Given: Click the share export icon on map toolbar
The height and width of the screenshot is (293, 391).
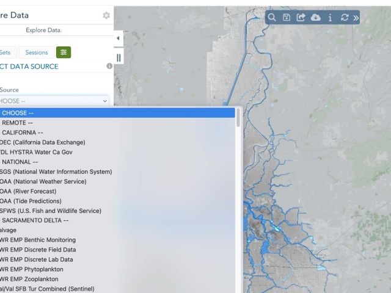Looking at the screenshot, I should coord(301,18).
